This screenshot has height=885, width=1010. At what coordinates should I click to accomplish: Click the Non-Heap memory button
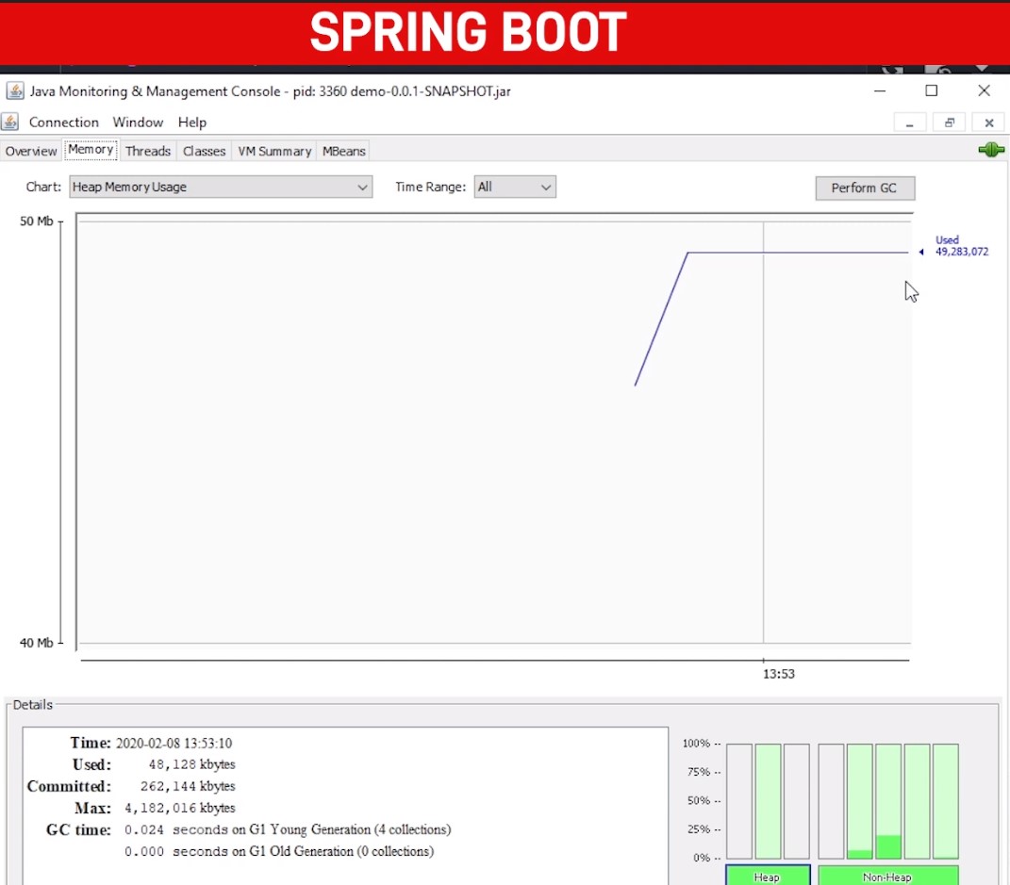click(886, 876)
